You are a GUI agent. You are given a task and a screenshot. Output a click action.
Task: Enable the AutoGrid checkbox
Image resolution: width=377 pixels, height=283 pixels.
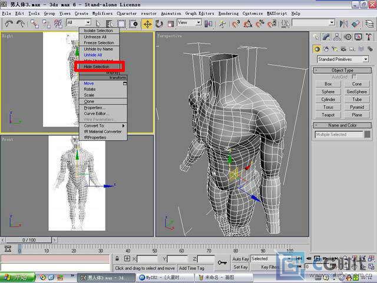click(354, 77)
